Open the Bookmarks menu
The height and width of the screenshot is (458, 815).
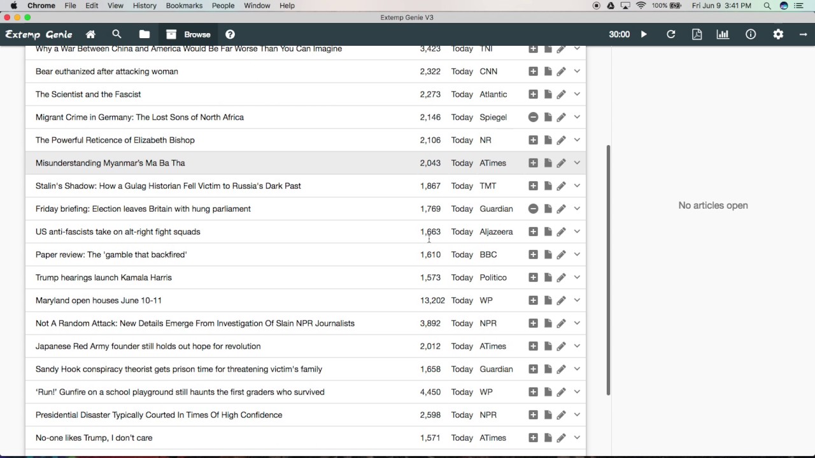click(184, 6)
